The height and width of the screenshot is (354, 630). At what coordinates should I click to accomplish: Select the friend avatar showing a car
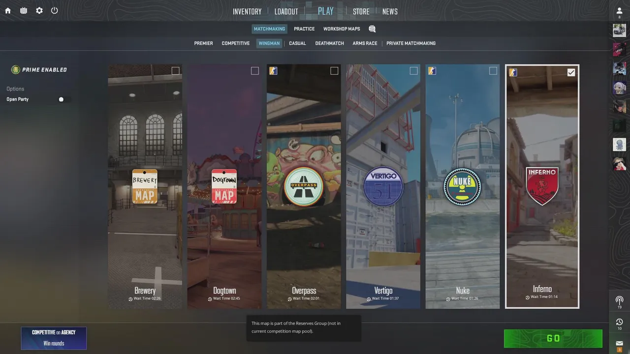tap(619, 30)
